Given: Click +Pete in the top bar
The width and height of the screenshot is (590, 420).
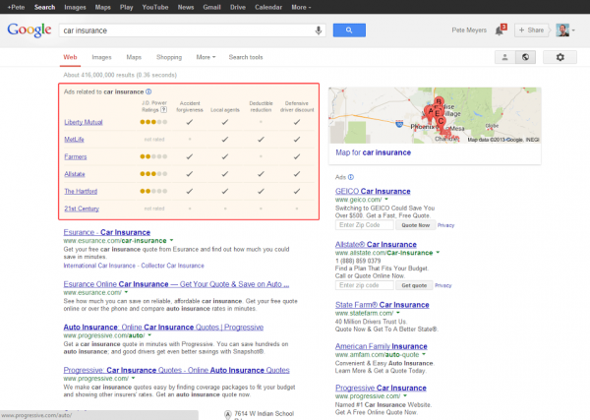Looking at the screenshot, I should tap(16, 7).
